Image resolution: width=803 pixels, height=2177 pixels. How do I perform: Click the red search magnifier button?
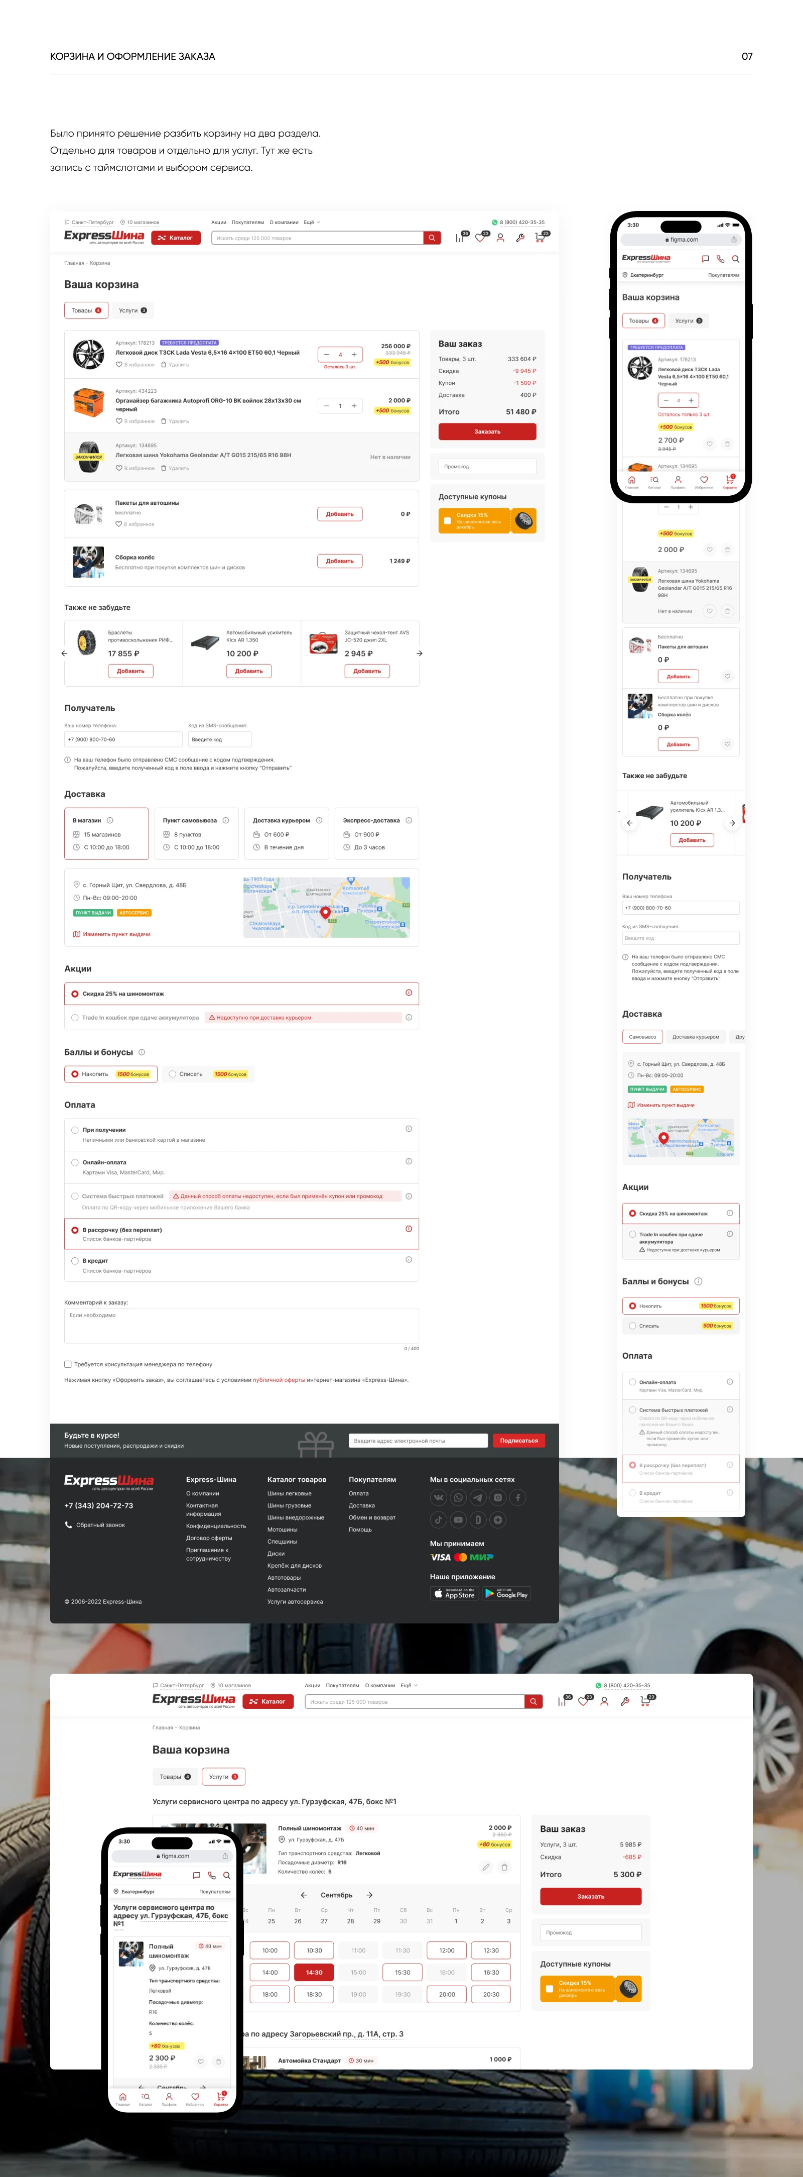tap(432, 238)
